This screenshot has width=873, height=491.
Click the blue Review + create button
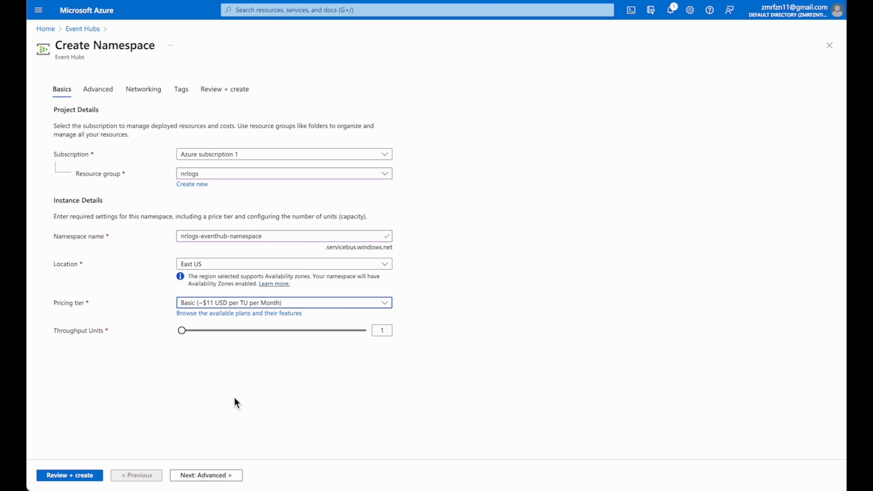[70, 476]
